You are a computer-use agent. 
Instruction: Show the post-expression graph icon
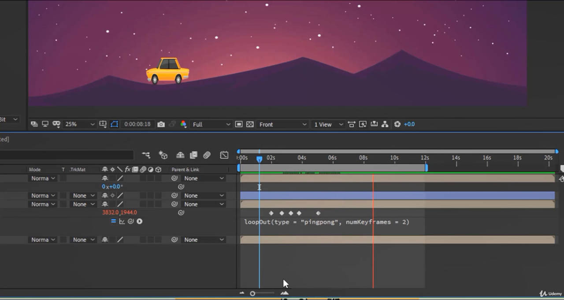pos(122,222)
